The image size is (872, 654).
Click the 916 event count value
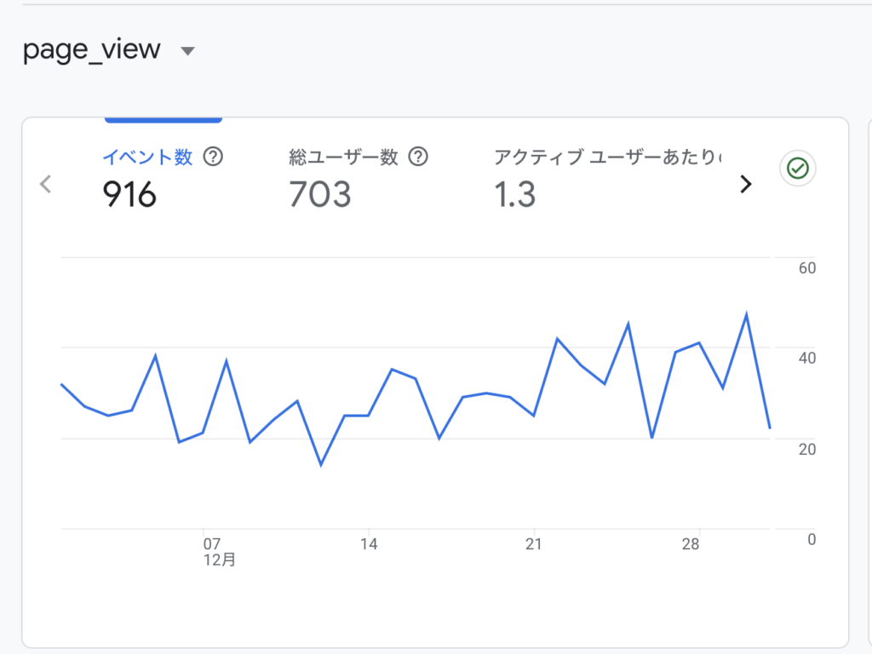pos(129,195)
